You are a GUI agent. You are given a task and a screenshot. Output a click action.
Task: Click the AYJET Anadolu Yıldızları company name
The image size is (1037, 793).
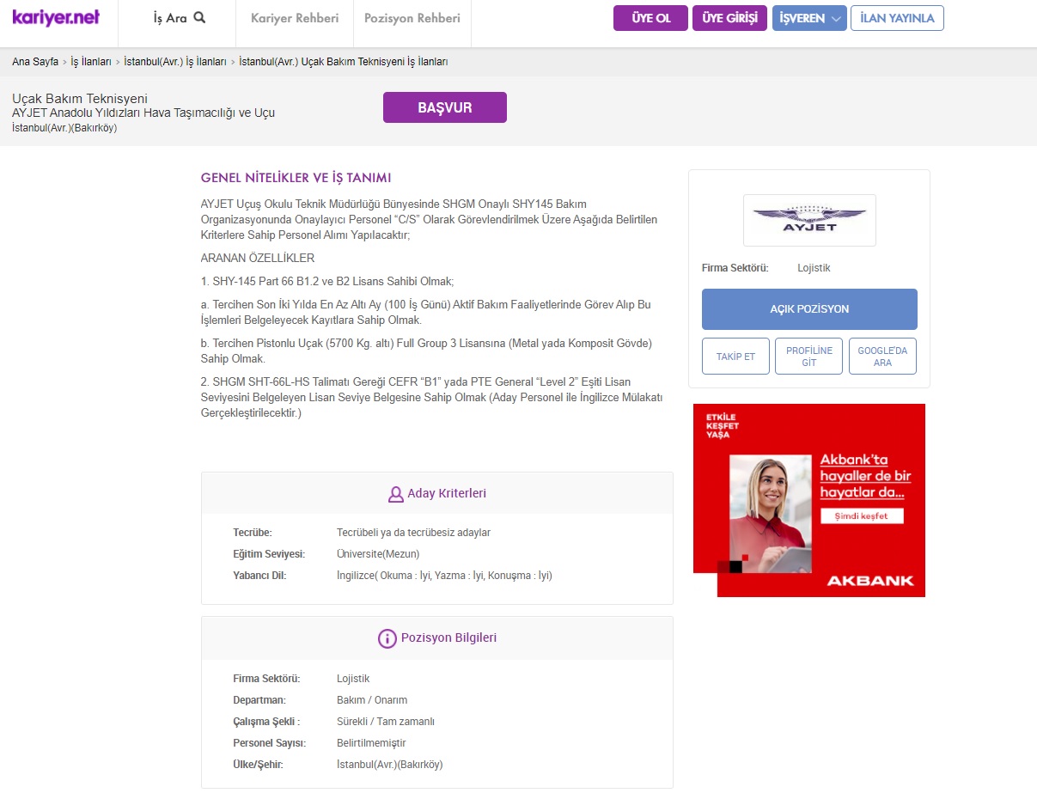click(143, 113)
